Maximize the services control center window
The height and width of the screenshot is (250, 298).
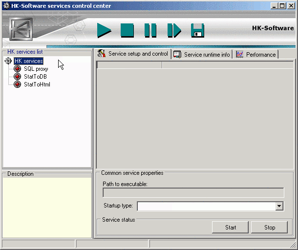coord(282,6)
